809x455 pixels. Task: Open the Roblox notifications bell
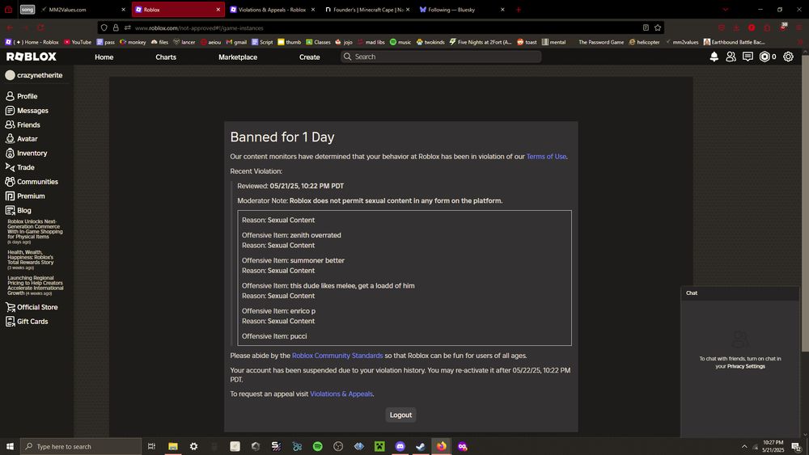pos(714,57)
